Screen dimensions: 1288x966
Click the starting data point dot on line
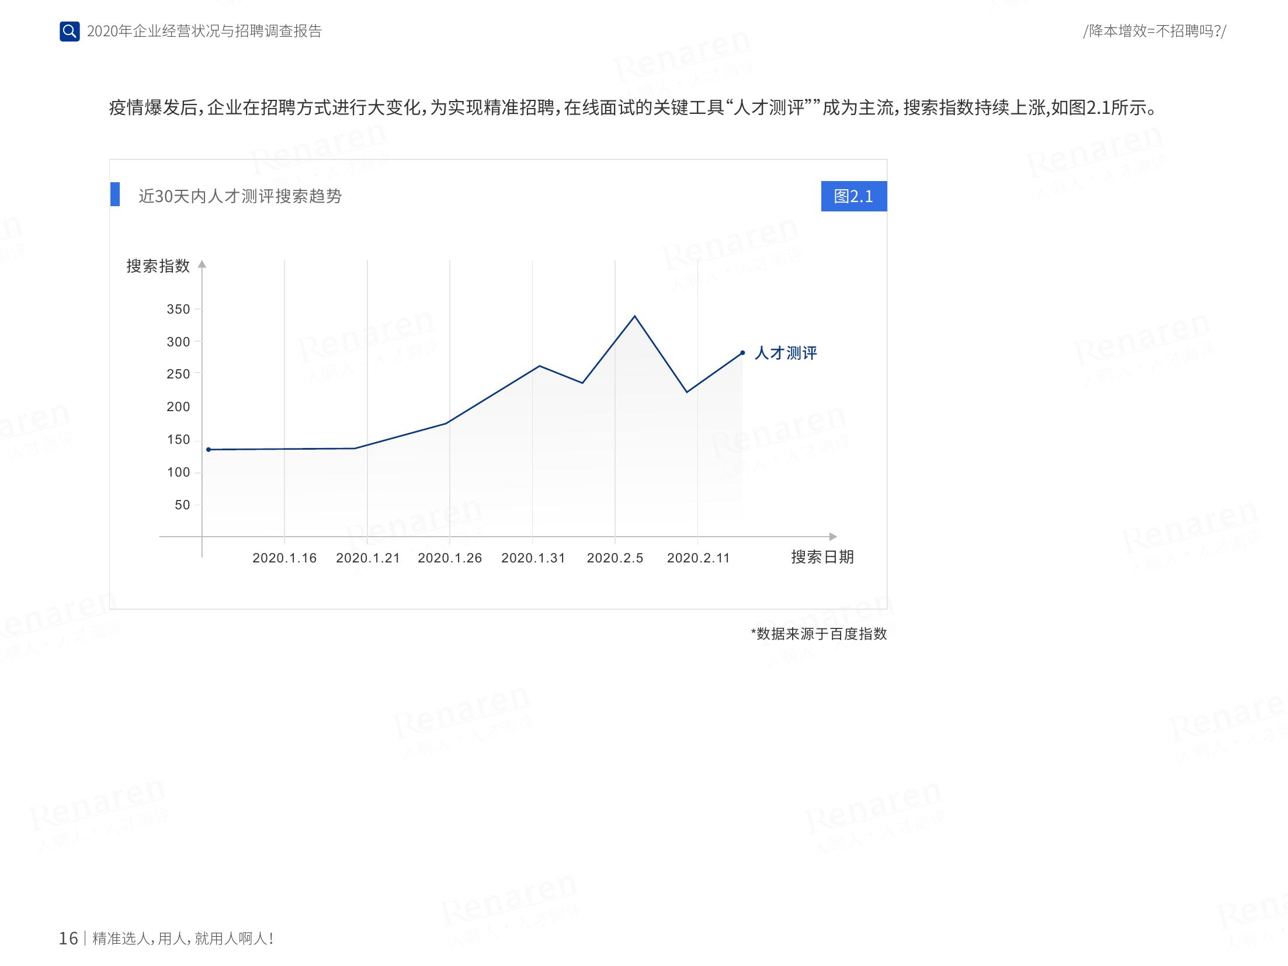click(209, 450)
